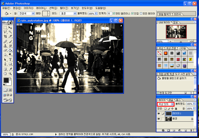
Task: Add layer style at Layers panel bottom
Action: coord(163,130)
